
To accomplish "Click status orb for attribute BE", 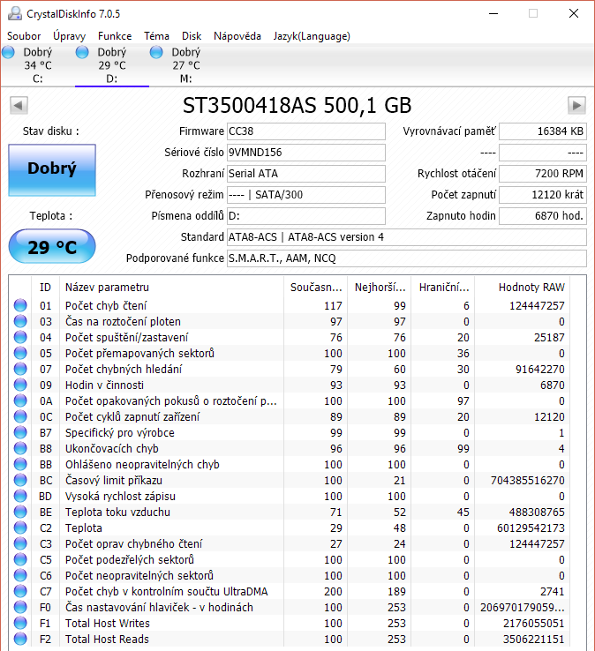I will (x=20, y=512).
